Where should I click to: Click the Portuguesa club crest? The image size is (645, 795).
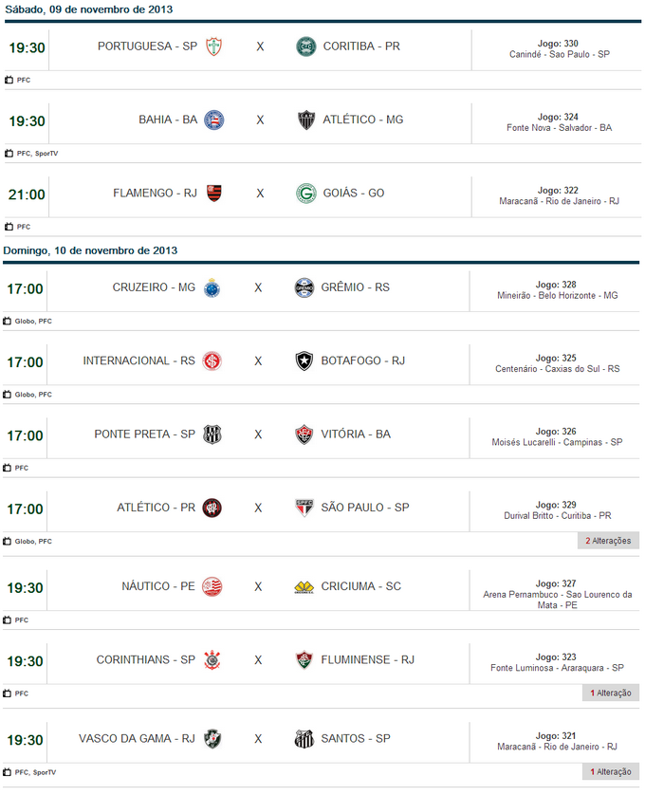coord(214,46)
